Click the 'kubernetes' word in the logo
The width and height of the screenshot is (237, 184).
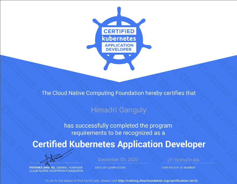click(119, 38)
